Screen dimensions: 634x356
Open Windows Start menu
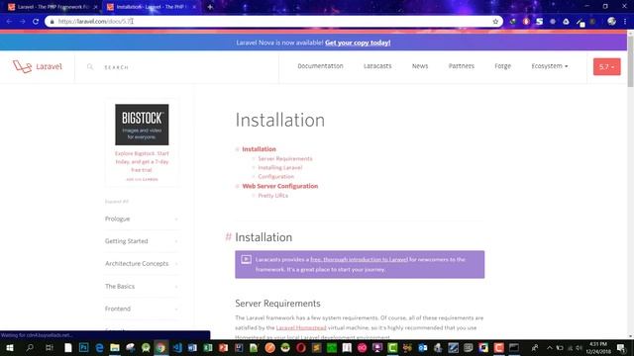pyautogui.click(x=9, y=347)
